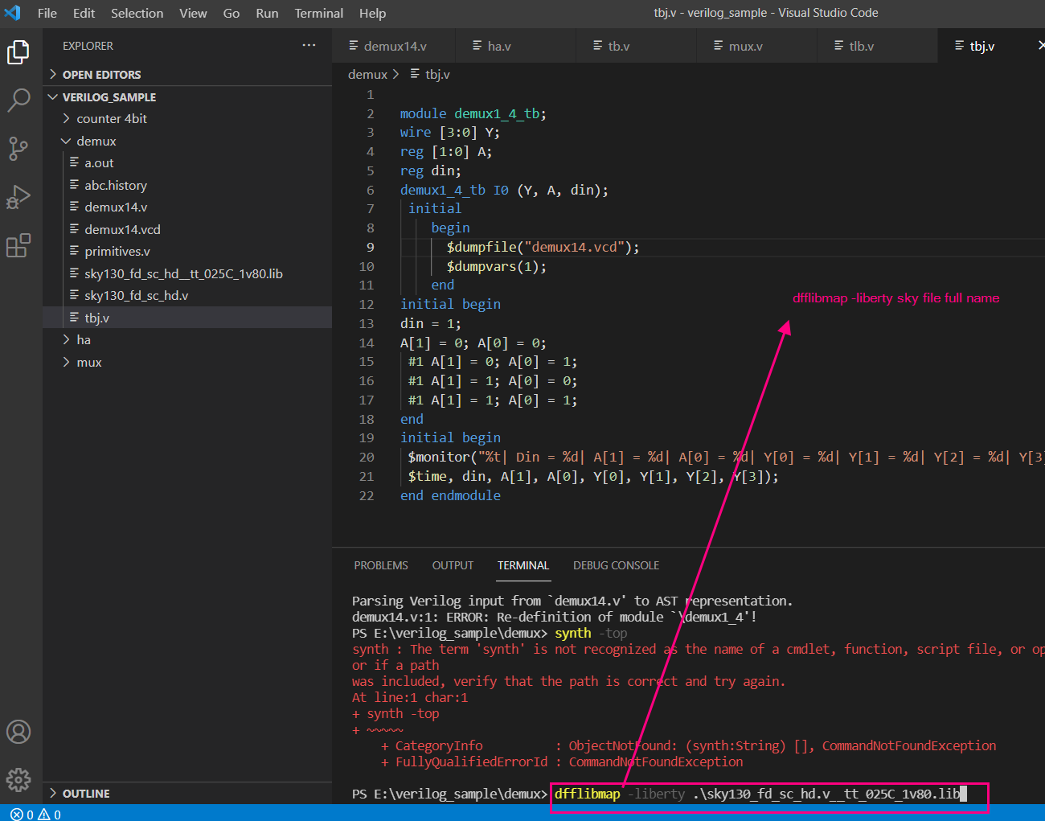Viewport: 1045px width, 821px height.
Task: Close the tbj.v editor tab
Action: pos(1041,46)
